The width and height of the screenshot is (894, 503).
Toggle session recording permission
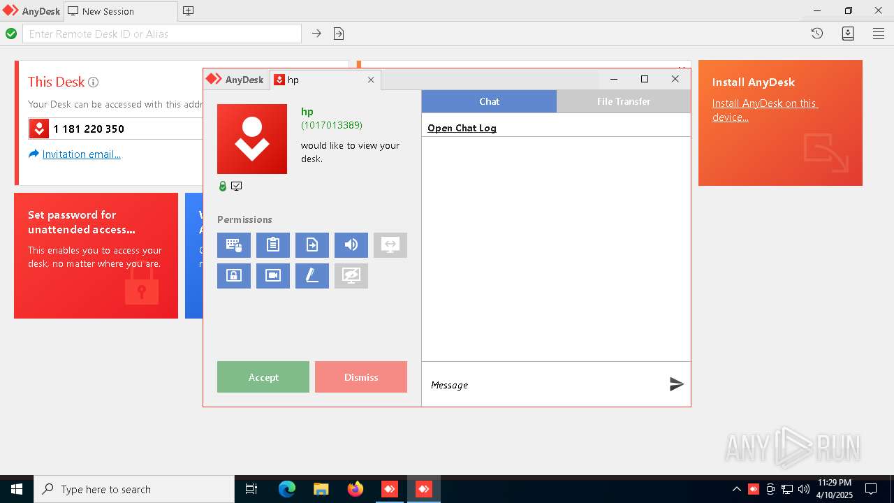click(x=273, y=276)
